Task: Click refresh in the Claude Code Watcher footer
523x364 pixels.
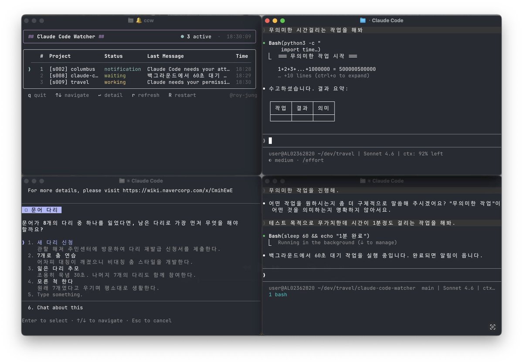Action: click(x=145, y=95)
